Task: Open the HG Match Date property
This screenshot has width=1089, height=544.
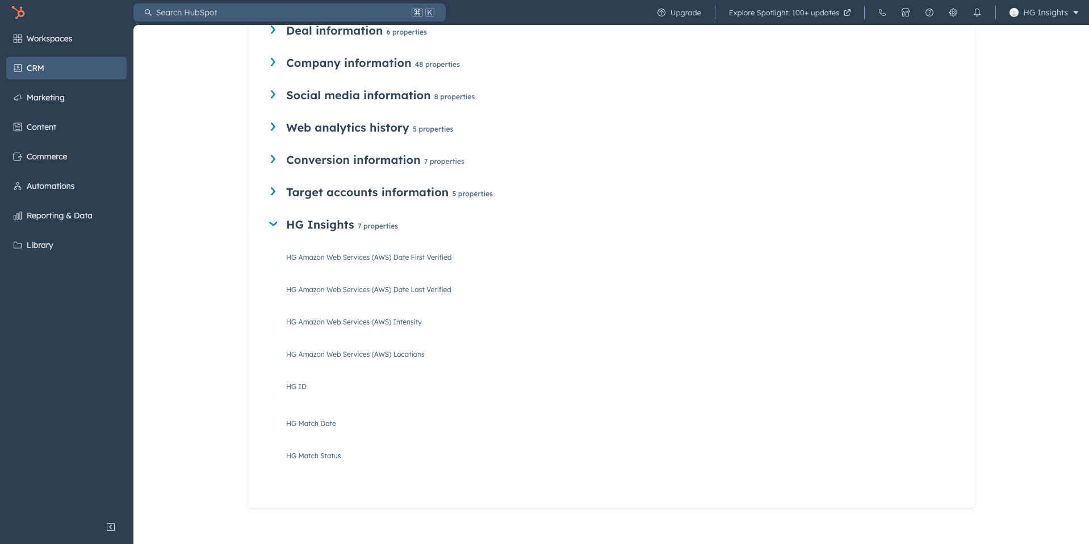Action: tap(311, 424)
